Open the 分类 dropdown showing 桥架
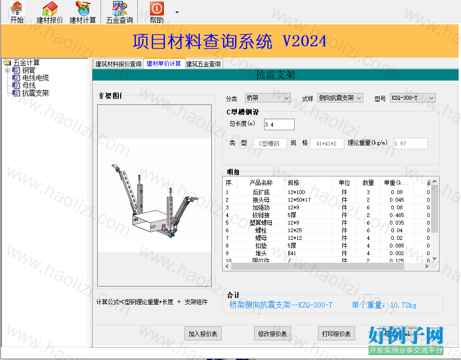The width and height of the screenshot is (461, 360). tap(268, 98)
